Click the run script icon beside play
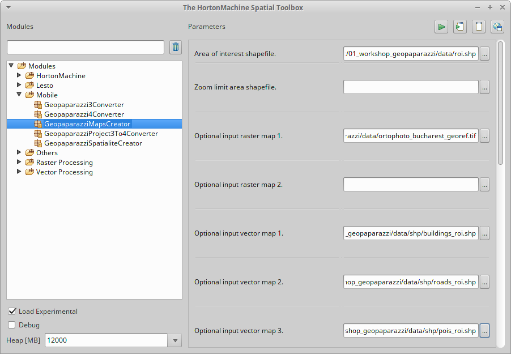 click(x=460, y=27)
